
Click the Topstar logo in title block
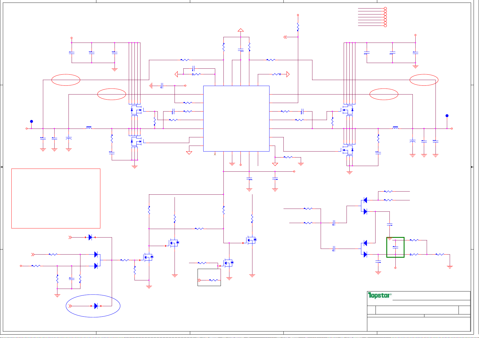point(380,295)
